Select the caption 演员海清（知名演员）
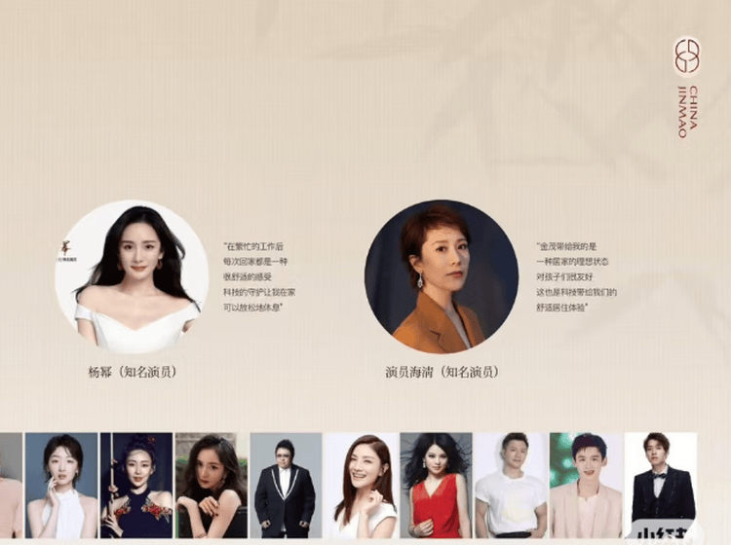The height and width of the screenshot is (545, 731). [x=442, y=372]
